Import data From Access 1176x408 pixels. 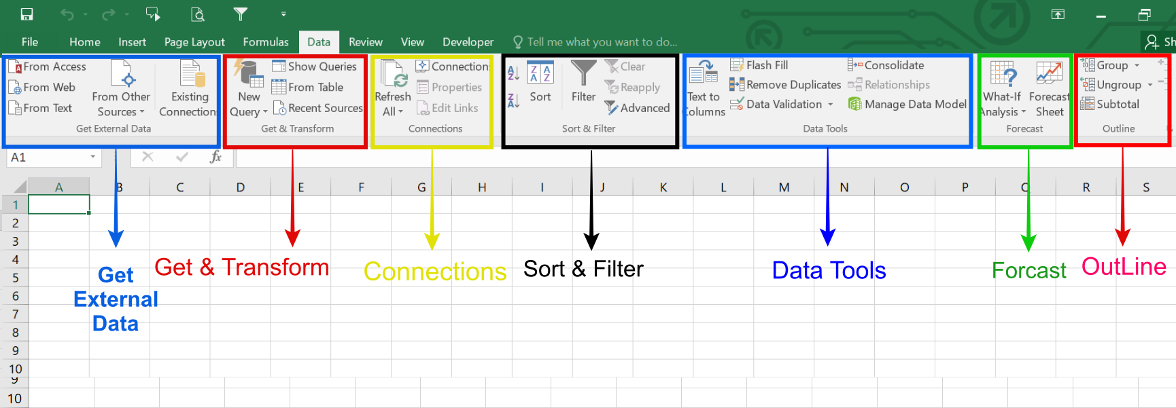point(48,67)
